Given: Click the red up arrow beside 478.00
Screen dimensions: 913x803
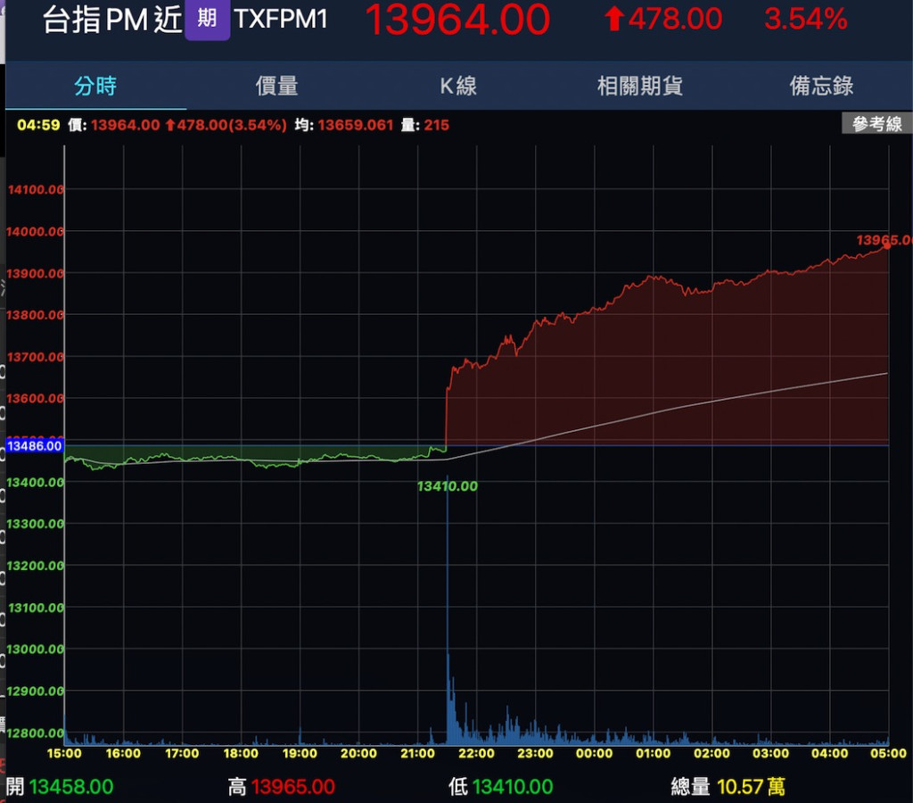Looking at the screenshot, I should click(x=613, y=19).
